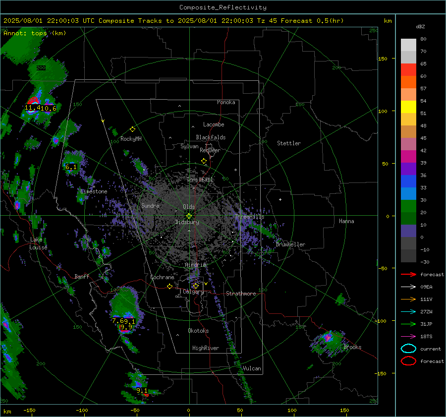
Task: Click the red forecast arrow legend icon
Action: tap(408, 274)
